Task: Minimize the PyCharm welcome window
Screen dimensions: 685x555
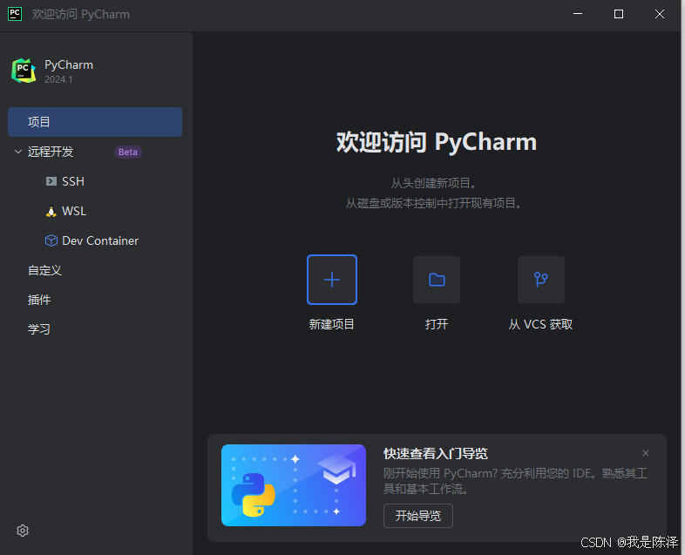Action: pyautogui.click(x=578, y=14)
